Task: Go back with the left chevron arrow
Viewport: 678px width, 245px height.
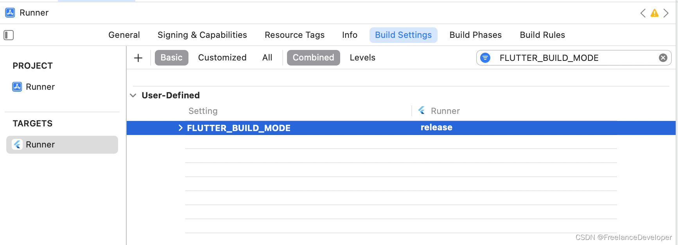Action: coord(643,13)
